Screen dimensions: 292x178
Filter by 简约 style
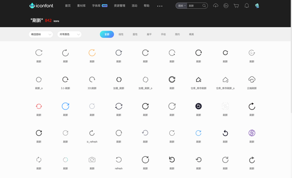point(177,34)
